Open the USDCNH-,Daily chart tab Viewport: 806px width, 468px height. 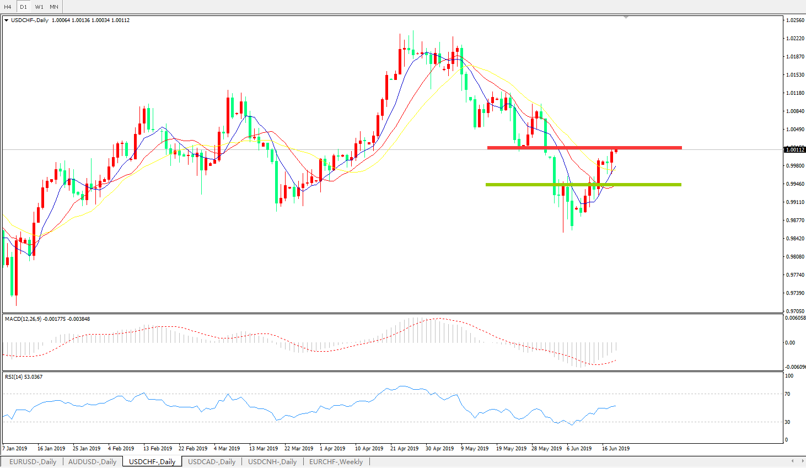coord(272,462)
